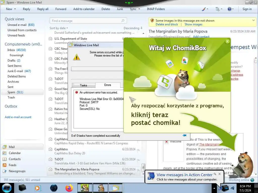The height and width of the screenshot is (193, 258).
Task: Click the search magnifier icon
Action: click(x=123, y=21)
